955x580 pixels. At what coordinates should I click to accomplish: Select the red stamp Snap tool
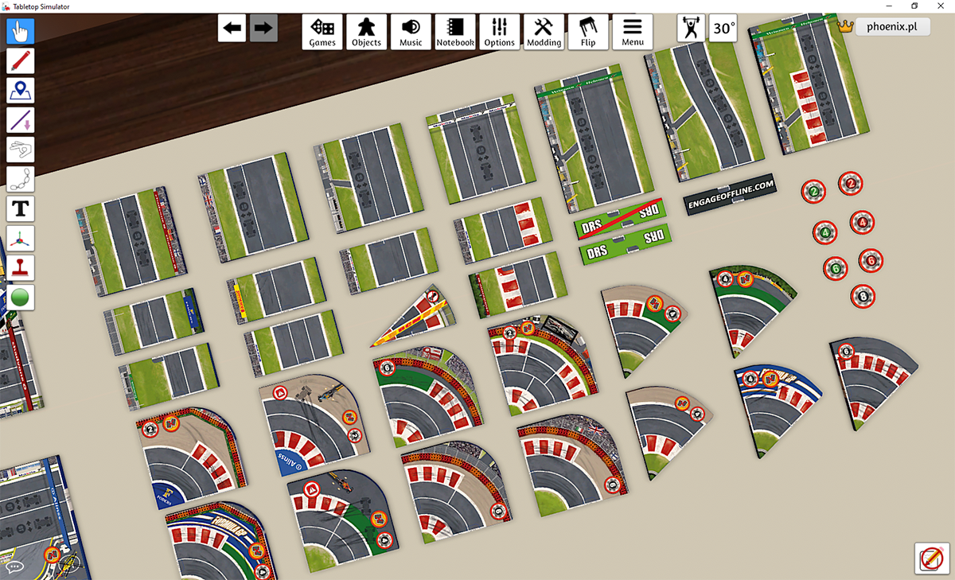21,268
